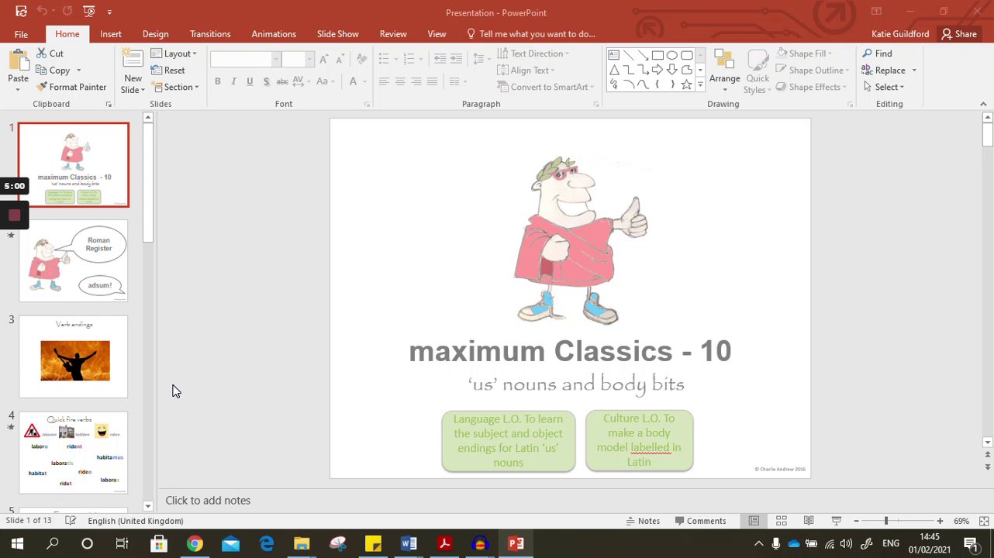The width and height of the screenshot is (994, 558).
Task: Start presentation from beginning via quick access icon
Action: point(89,12)
